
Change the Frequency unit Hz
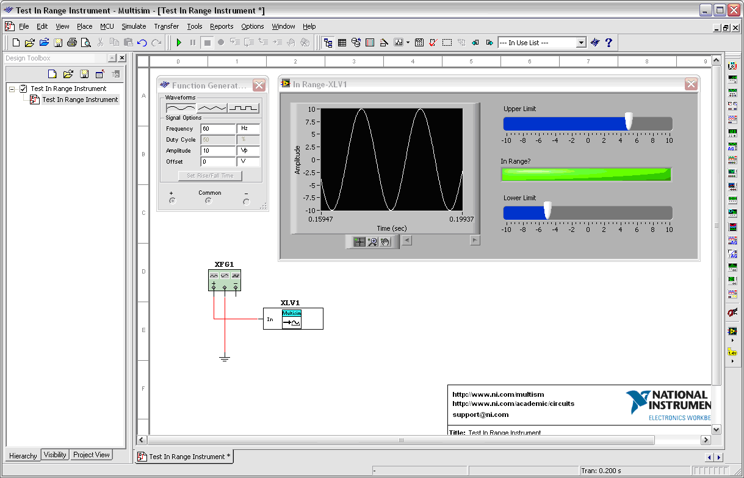(x=248, y=129)
